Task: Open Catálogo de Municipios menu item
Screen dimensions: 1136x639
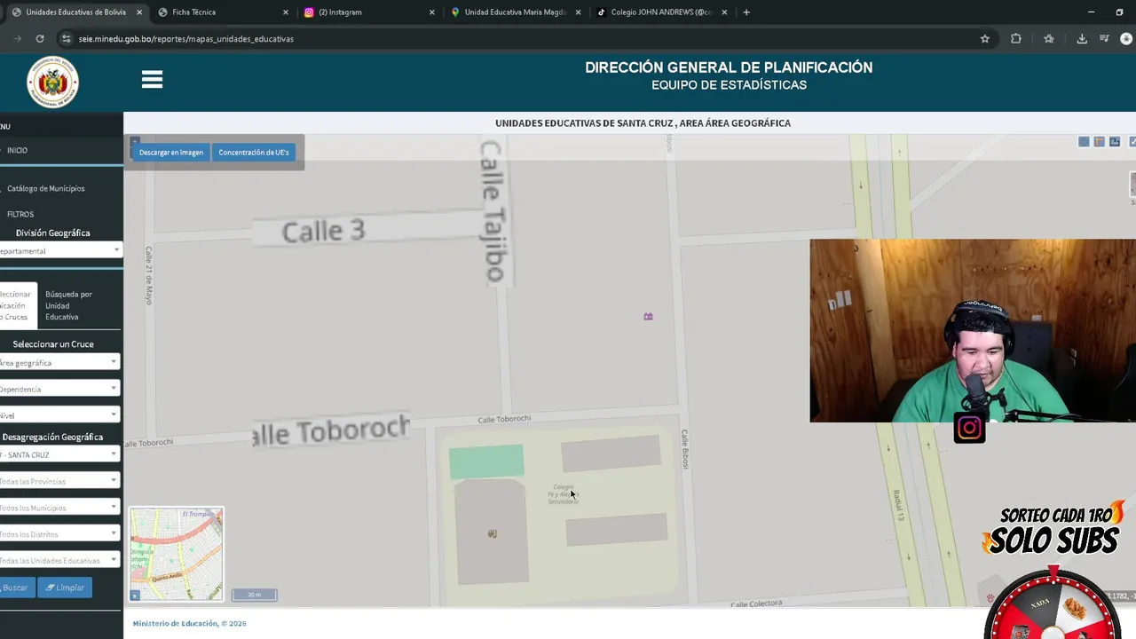Action: click(46, 188)
